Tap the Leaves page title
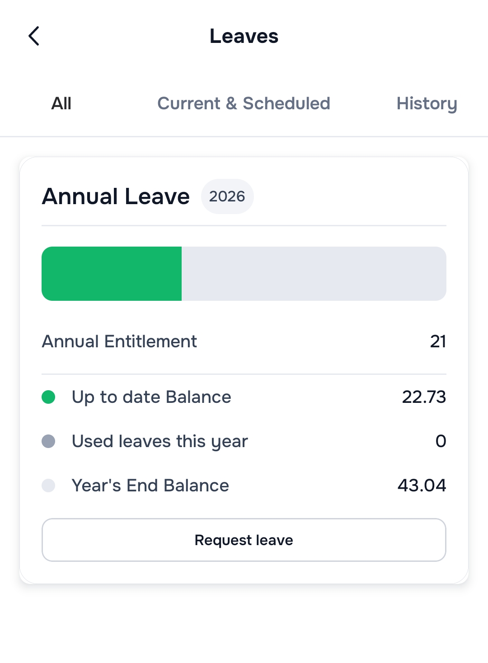The image size is (488, 663). click(x=244, y=36)
